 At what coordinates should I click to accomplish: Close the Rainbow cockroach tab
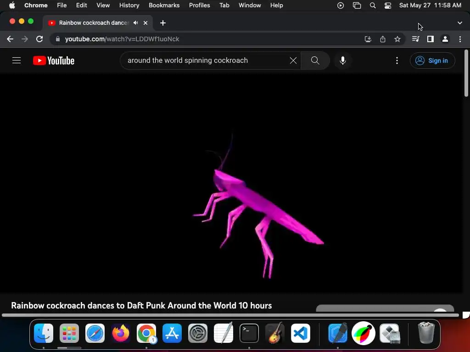click(x=145, y=23)
